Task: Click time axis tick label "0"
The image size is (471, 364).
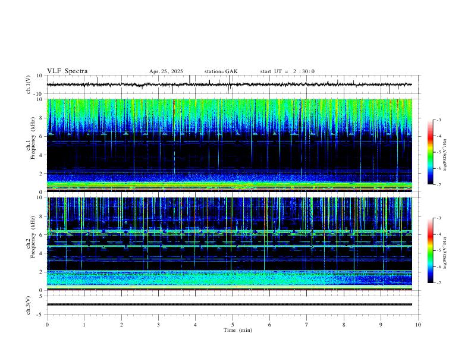Action: click(47, 325)
